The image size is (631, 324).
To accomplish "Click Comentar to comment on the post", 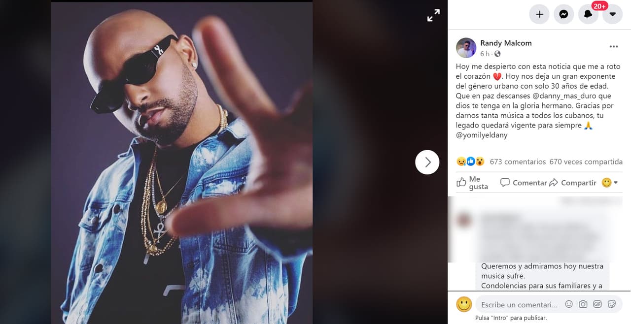I will pos(529,182).
